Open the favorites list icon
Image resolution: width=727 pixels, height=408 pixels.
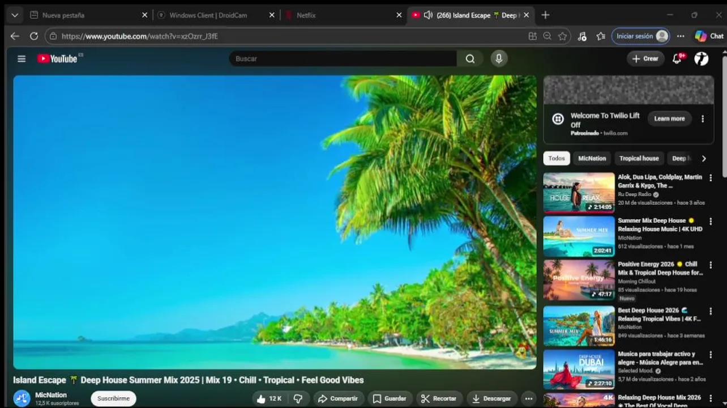pos(601,36)
